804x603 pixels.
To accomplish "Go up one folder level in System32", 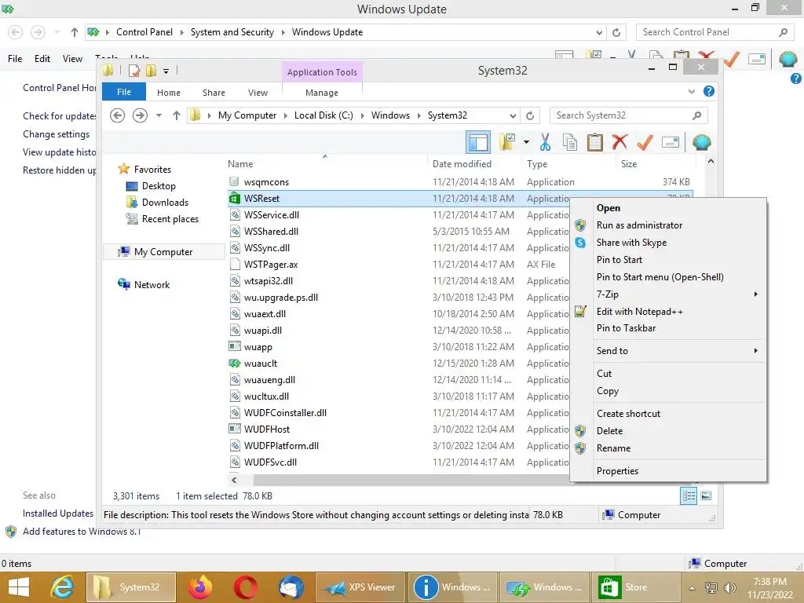I will point(177,115).
